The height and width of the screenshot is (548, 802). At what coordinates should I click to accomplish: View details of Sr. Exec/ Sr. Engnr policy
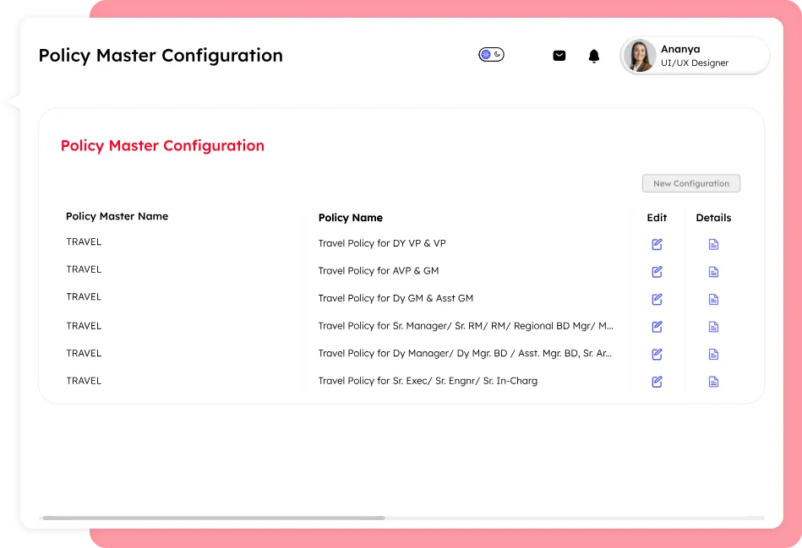point(713,382)
